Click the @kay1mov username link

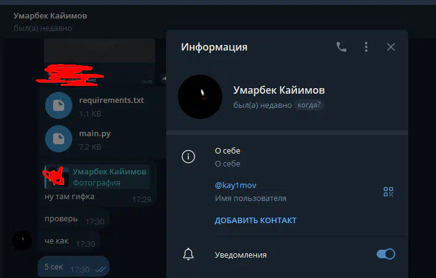click(235, 186)
